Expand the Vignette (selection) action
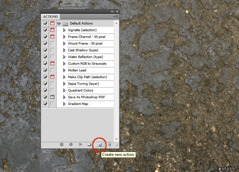The height and width of the screenshot is (172, 239). [x=64, y=30]
